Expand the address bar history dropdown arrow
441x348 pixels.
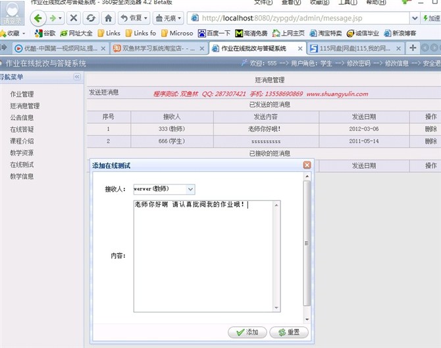[x=415, y=18]
